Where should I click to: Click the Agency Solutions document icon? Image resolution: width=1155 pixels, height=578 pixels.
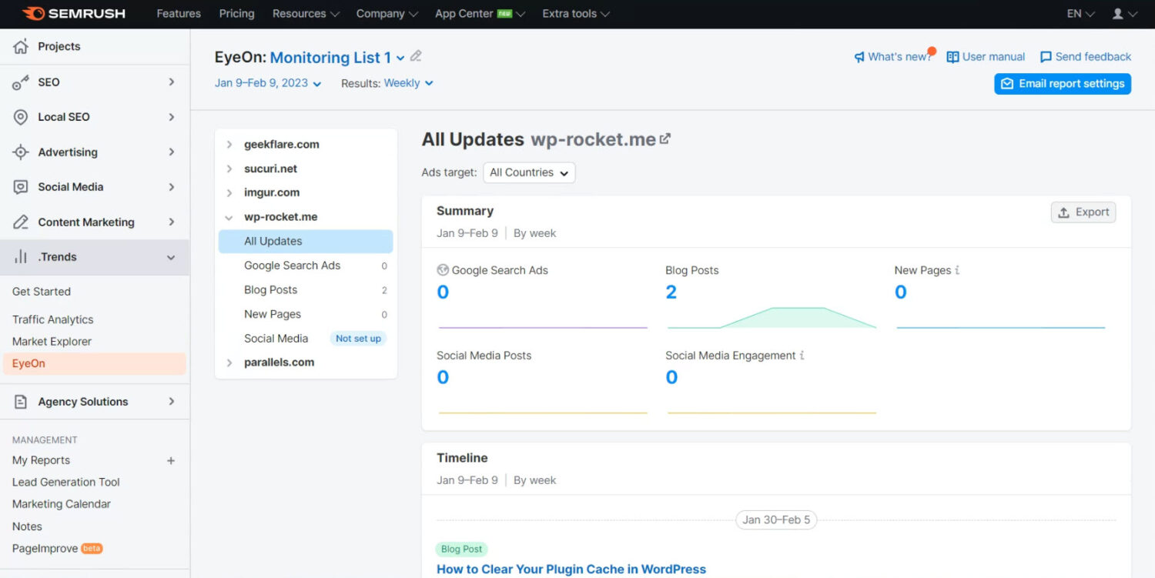click(21, 402)
